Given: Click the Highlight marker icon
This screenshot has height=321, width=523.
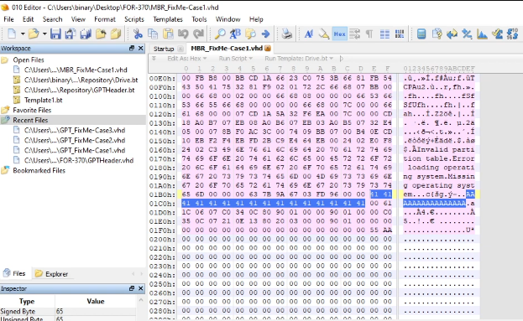Looking at the screenshot, I should [324, 34].
